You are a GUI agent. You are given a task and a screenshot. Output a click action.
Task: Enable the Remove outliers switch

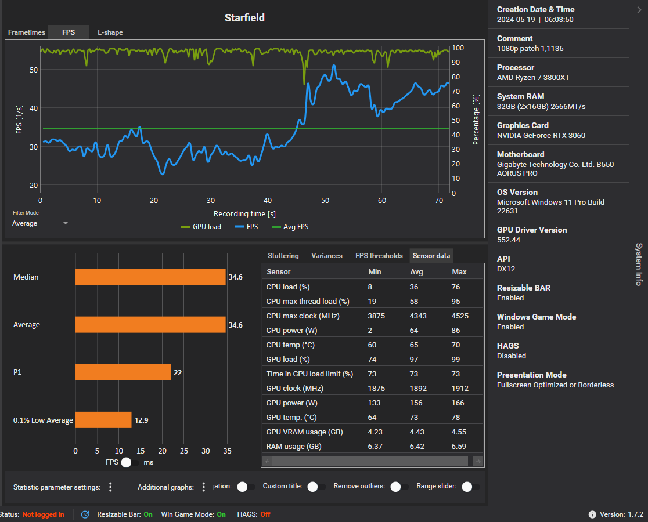pos(399,487)
